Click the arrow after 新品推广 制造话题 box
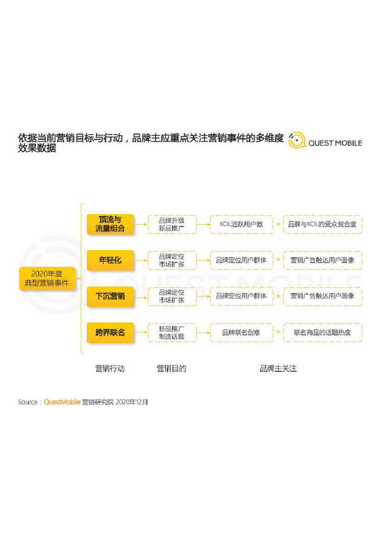The width and height of the screenshot is (380, 538). click(x=203, y=332)
